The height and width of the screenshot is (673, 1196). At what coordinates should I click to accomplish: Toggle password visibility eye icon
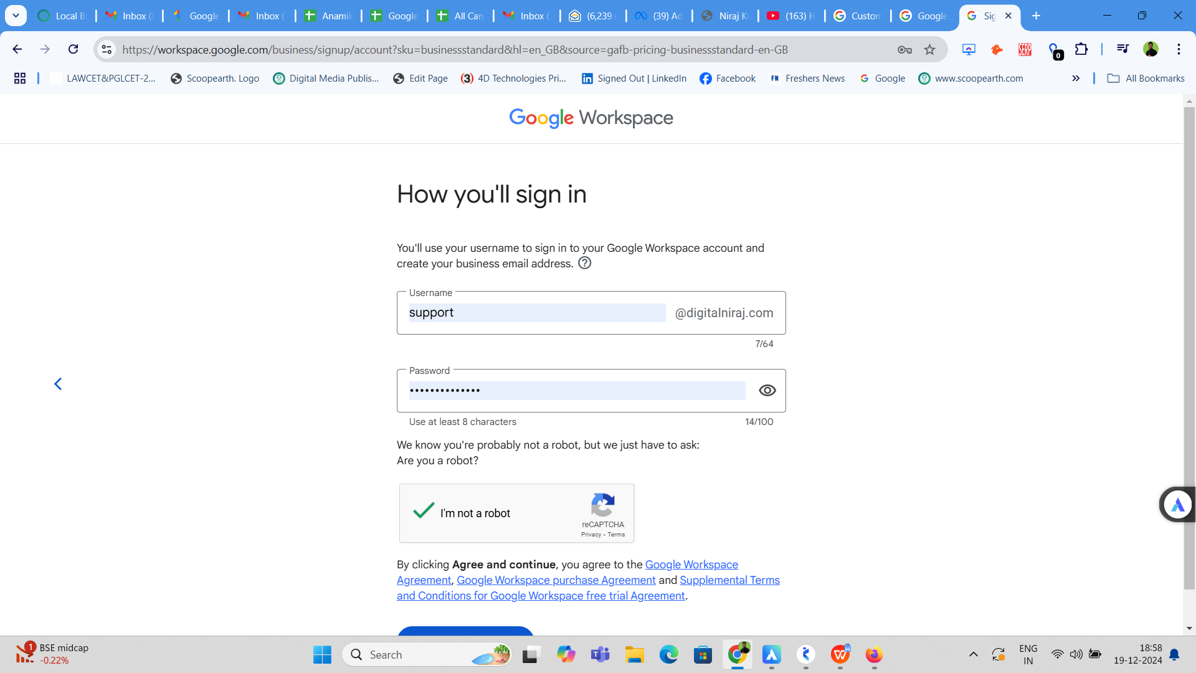(767, 391)
